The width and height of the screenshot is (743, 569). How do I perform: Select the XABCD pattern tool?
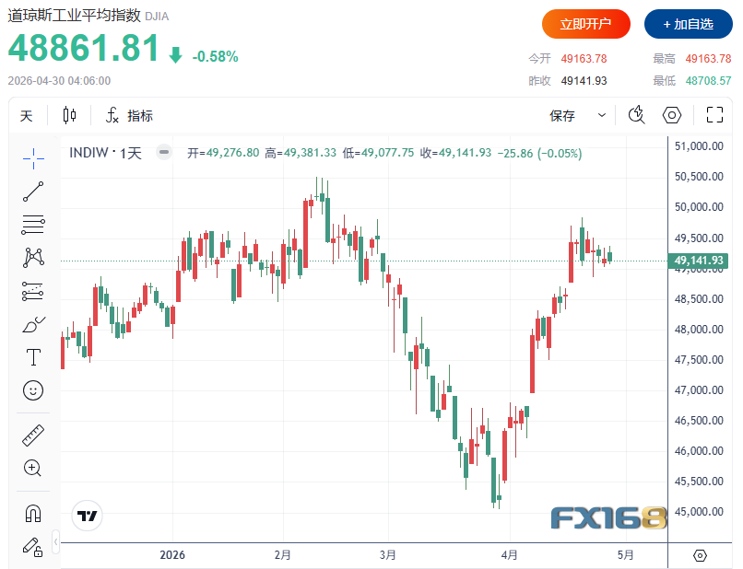33,258
